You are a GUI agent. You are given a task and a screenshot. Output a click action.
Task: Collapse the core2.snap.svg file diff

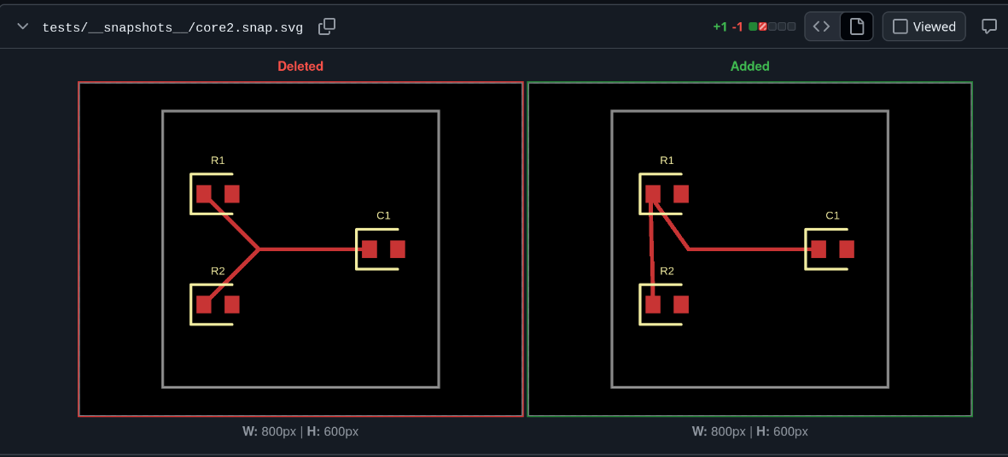23,26
